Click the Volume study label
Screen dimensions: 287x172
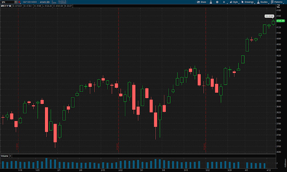4,156
